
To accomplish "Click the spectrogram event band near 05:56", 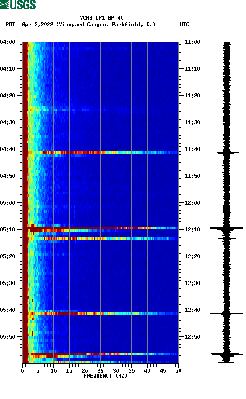I will [100, 354].
